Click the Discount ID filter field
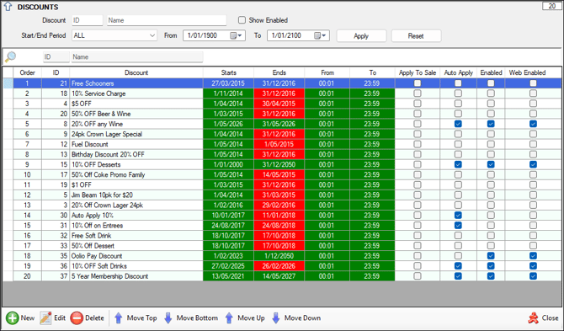This screenshot has height=331, width=564. (x=88, y=20)
